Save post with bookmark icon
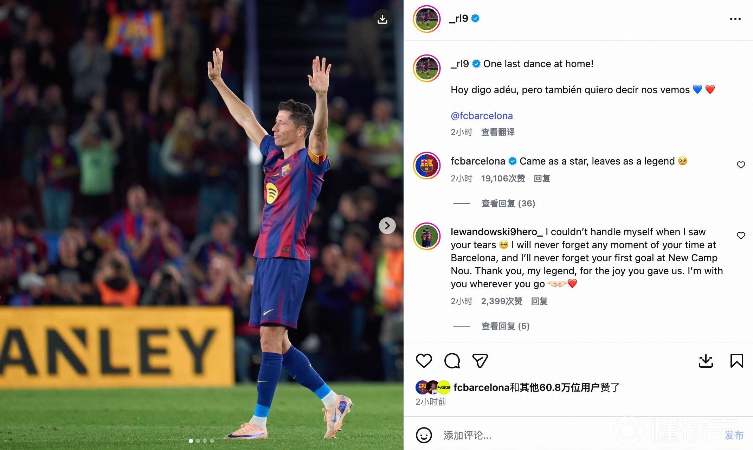This screenshot has height=450, width=753. click(736, 361)
